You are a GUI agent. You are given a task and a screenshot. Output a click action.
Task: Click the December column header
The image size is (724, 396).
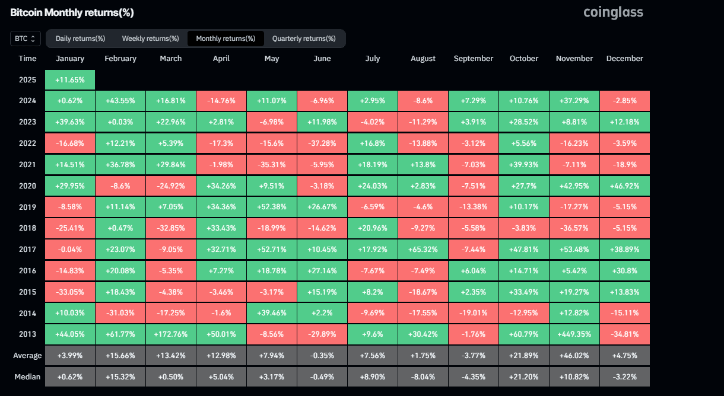(624, 58)
